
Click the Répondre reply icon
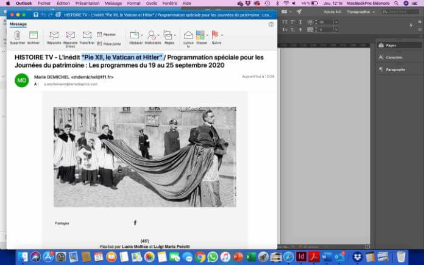click(x=54, y=35)
